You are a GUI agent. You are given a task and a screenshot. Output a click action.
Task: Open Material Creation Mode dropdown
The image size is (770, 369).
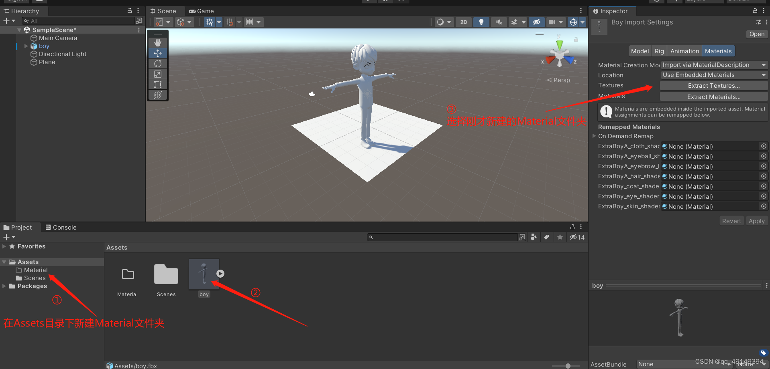point(714,65)
